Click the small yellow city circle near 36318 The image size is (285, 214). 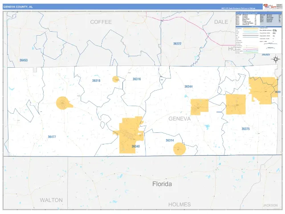pyautogui.click(x=115, y=79)
